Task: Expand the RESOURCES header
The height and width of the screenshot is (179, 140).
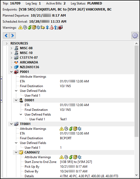Action: click(7, 43)
